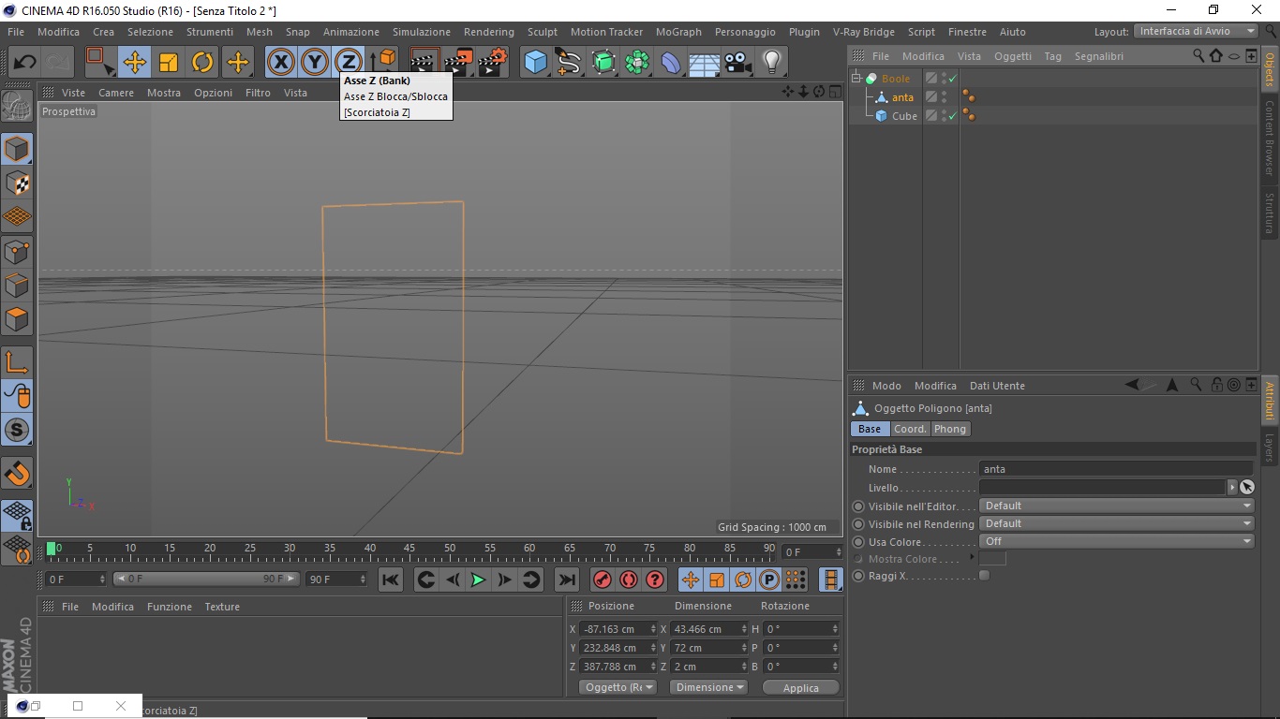This screenshot has height=719, width=1280.
Task: Click the S solo icon
Action: [17, 430]
